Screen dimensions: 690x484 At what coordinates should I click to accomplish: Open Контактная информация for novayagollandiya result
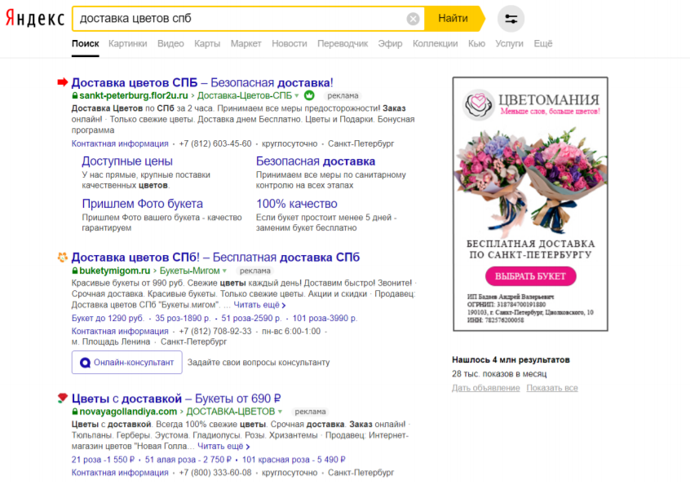coord(120,473)
